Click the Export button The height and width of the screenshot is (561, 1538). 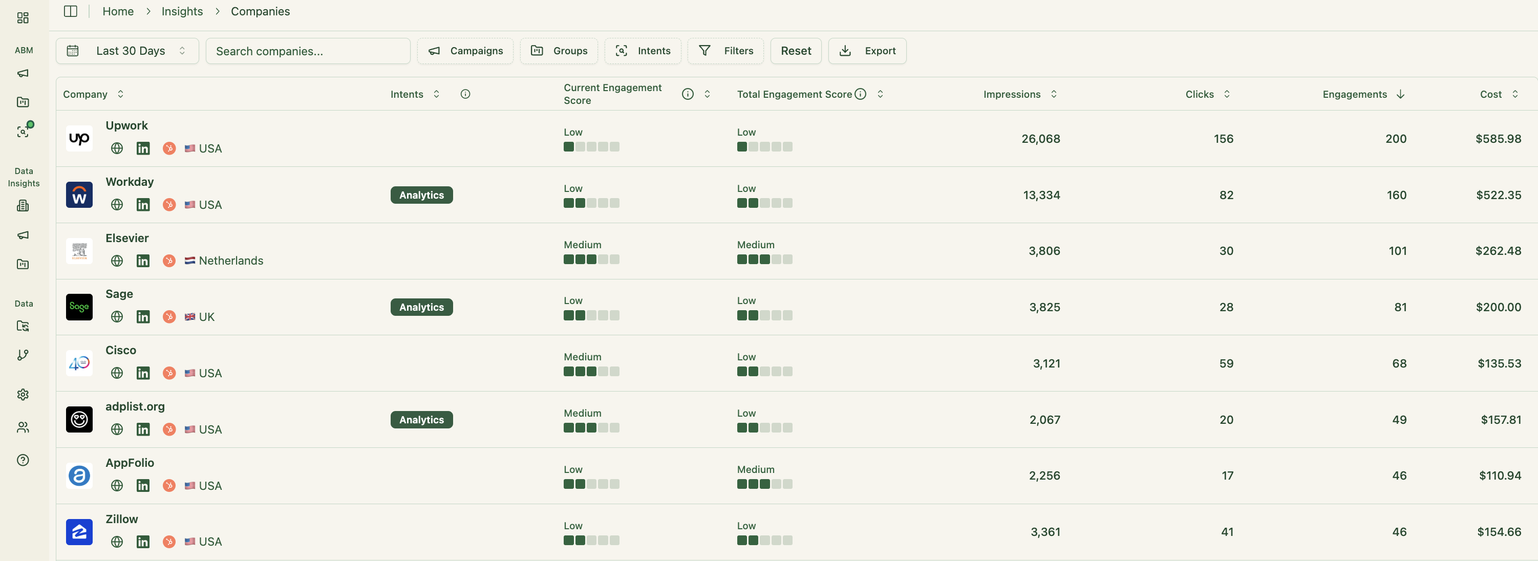pyautogui.click(x=867, y=51)
